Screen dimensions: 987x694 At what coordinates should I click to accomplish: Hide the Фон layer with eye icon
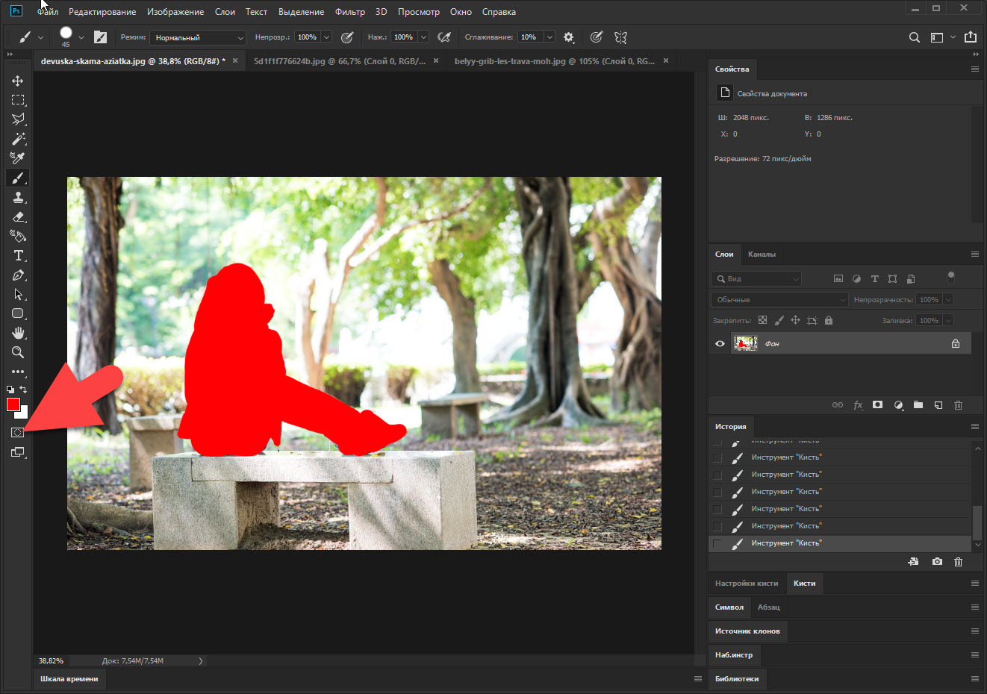(720, 344)
